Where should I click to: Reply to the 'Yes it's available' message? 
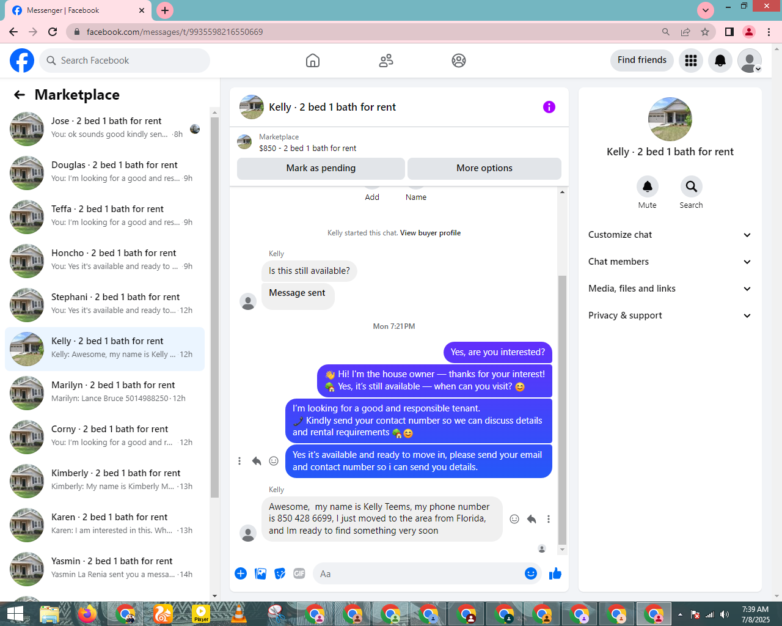(257, 461)
